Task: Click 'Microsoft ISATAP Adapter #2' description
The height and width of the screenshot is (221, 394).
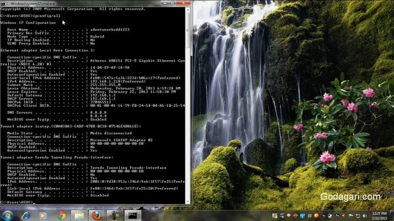Action: click(x=121, y=141)
